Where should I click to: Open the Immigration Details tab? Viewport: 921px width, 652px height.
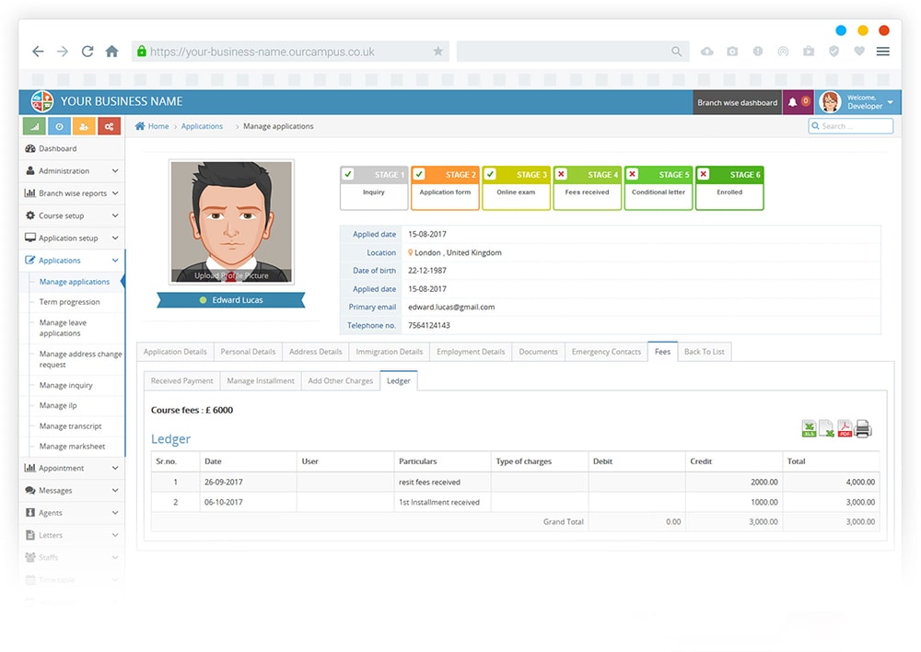(390, 352)
